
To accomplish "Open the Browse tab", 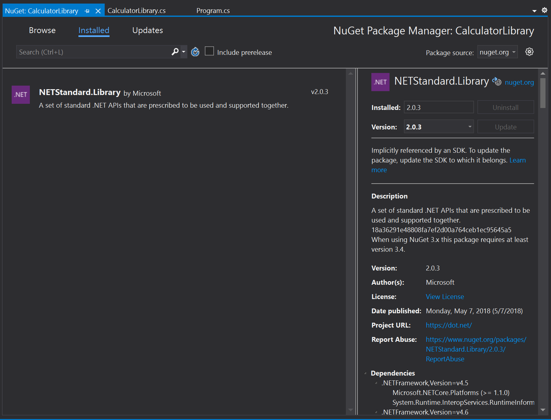I will [42, 30].
